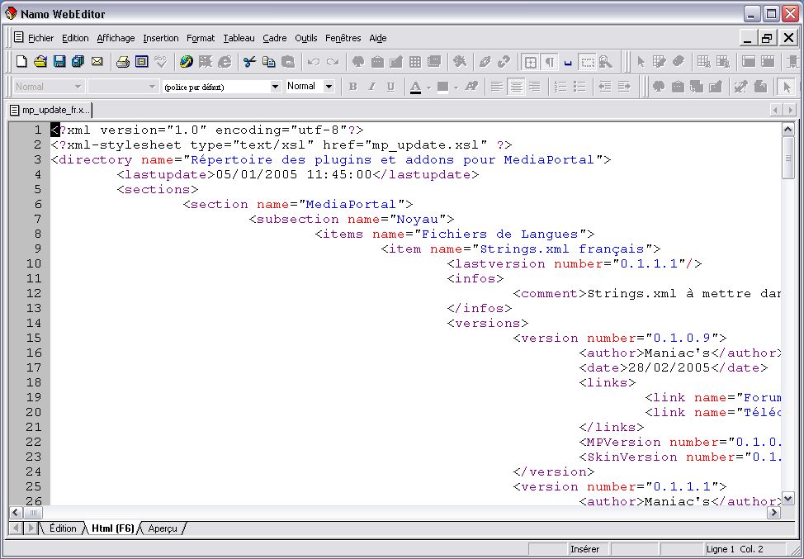Click the Save All stacked floppy icon
Image resolution: width=804 pixels, height=559 pixels.
click(x=78, y=62)
